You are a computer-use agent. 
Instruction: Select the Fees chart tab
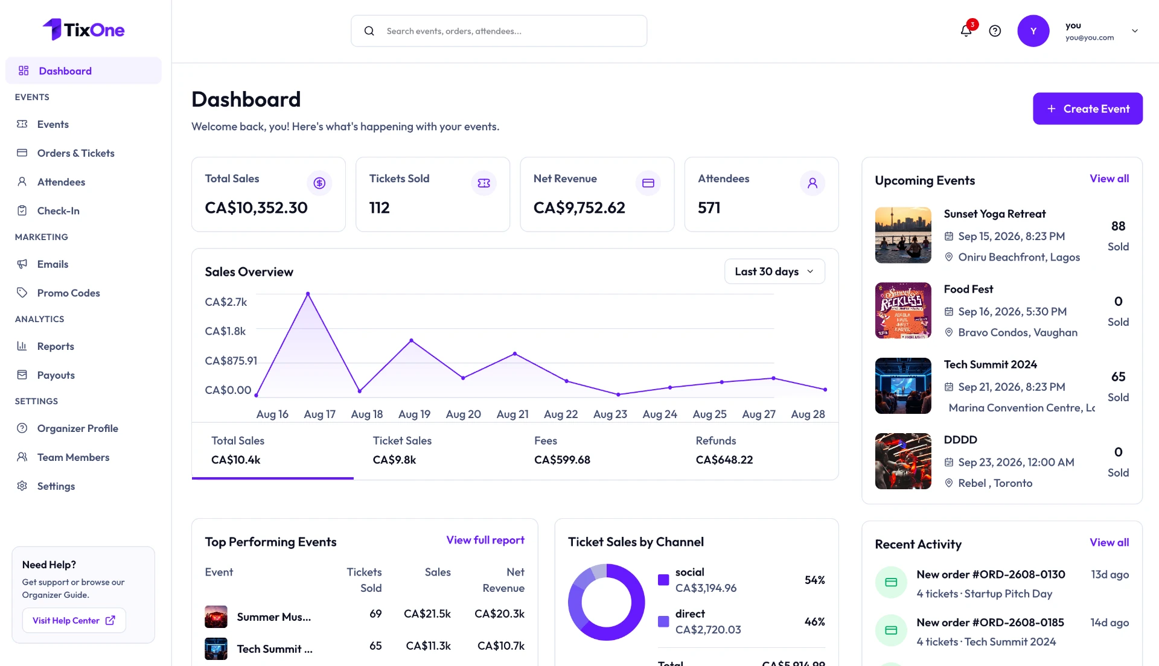[596, 451]
